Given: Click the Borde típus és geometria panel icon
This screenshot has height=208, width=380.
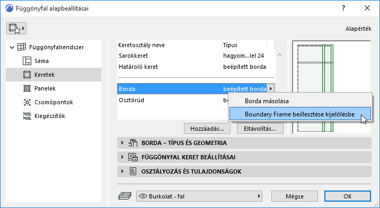Looking at the screenshot, I should 133,143.
